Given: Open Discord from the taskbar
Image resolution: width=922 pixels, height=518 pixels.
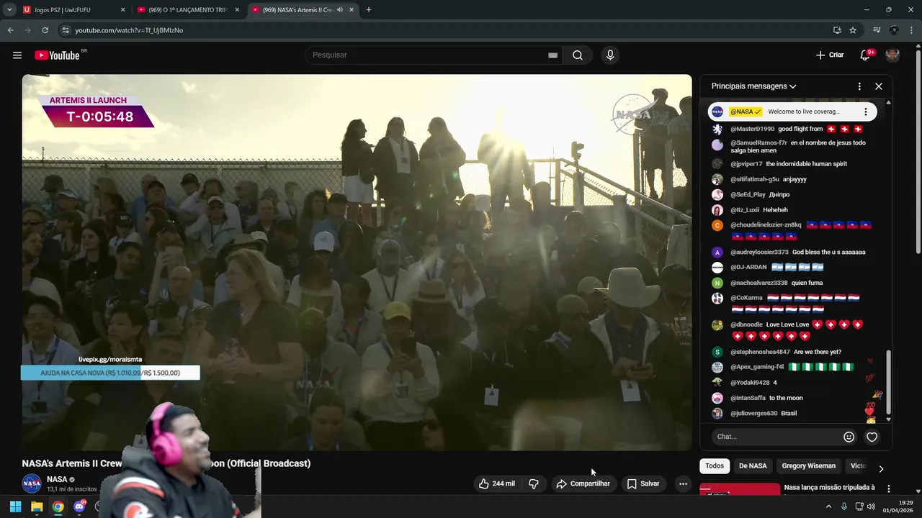Looking at the screenshot, I should (x=79, y=506).
